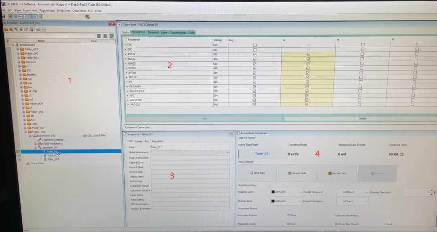The image size is (437, 232).
Task: Switch to the Laser tab
Action: click(x=164, y=33)
